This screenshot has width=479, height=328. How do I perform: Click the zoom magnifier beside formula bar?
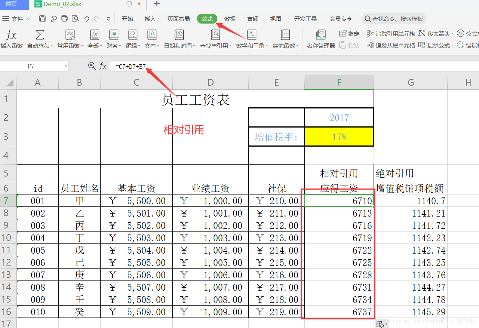[92, 66]
